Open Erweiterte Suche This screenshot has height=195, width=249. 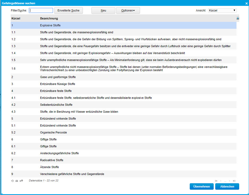coord(69,10)
